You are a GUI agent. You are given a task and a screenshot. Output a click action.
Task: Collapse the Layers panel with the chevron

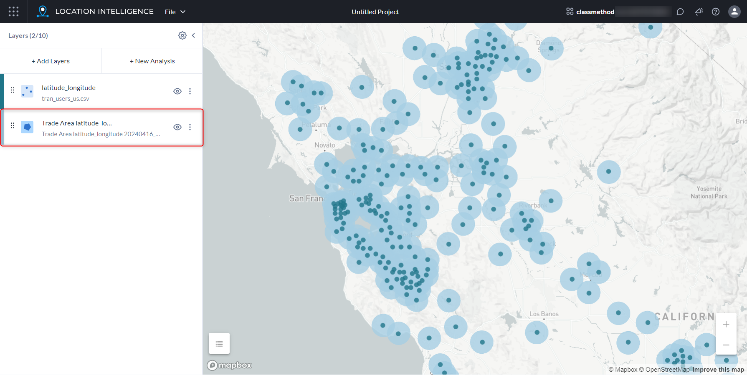click(193, 35)
